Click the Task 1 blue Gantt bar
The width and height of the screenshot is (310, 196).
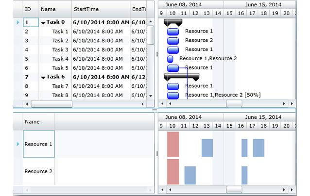pyautogui.click(x=173, y=32)
